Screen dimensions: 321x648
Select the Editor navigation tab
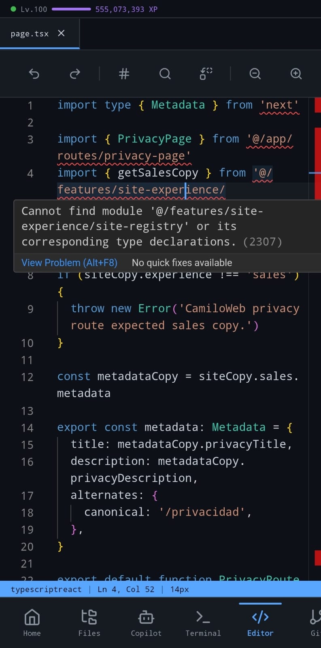point(260,623)
